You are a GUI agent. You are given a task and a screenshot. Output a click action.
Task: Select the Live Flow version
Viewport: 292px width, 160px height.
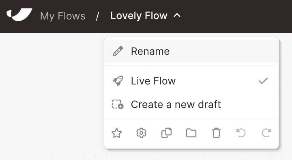191,81
